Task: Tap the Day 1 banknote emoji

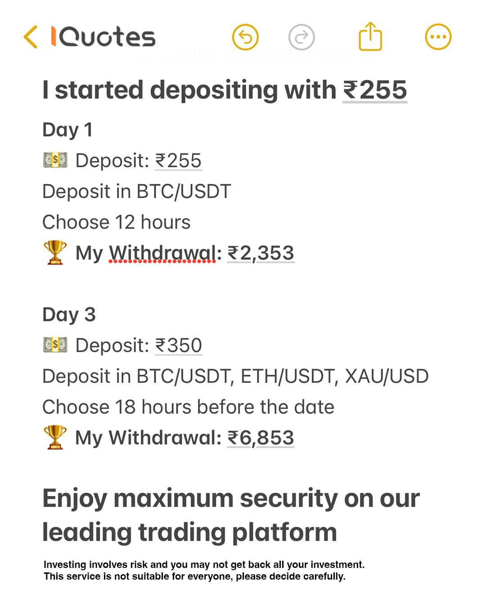Action: click(55, 160)
